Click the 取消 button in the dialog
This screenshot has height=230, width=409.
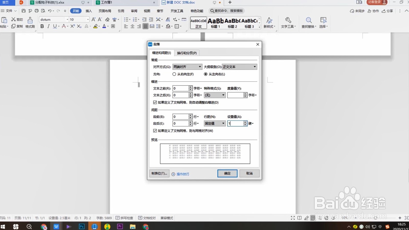[249, 173]
